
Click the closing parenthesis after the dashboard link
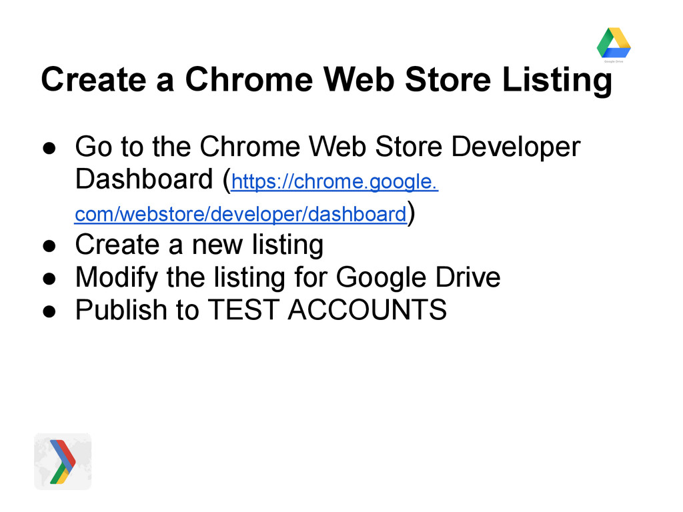point(412,213)
